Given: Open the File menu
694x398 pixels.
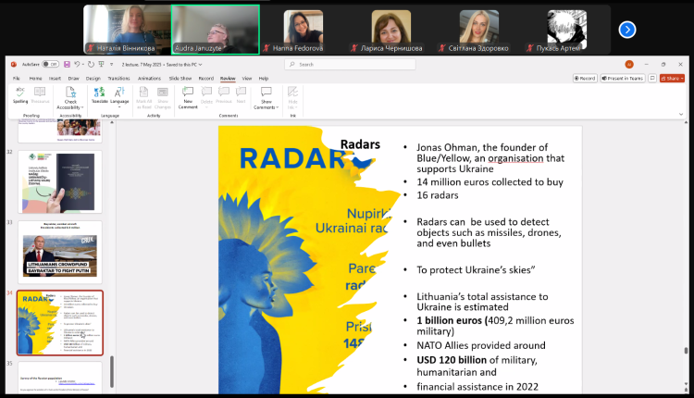Looking at the screenshot, I should (x=17, y=79).
